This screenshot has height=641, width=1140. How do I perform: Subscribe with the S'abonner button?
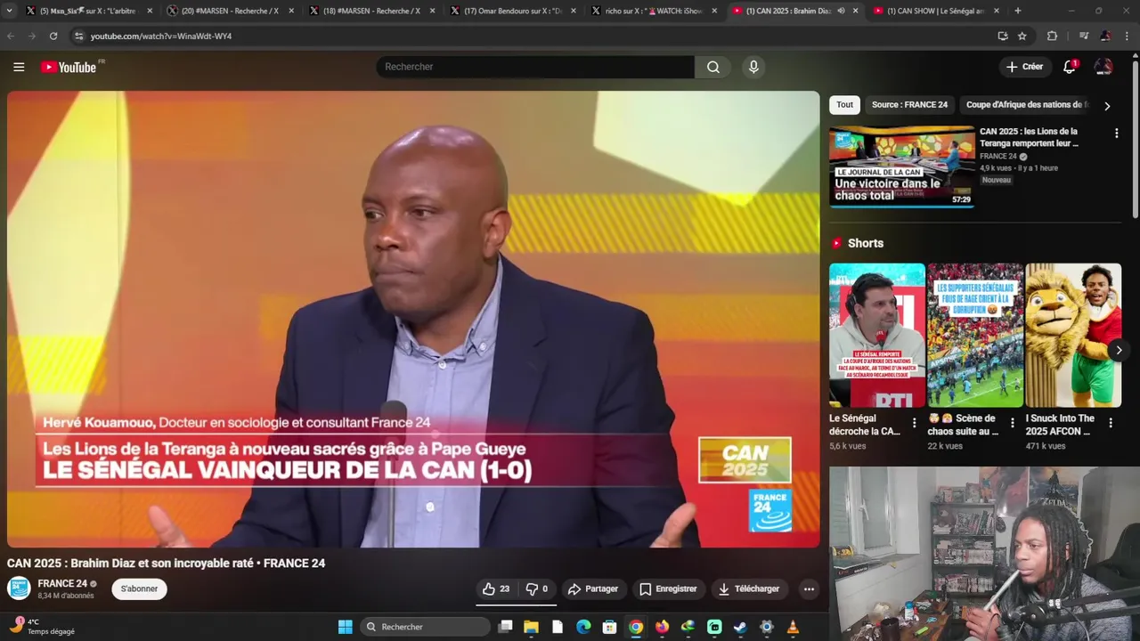139,588
